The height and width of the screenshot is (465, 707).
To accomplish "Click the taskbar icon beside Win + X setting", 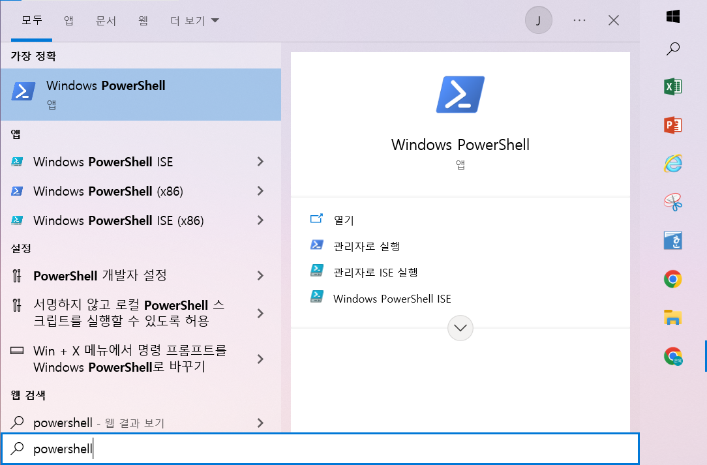I will pos(17,350).
